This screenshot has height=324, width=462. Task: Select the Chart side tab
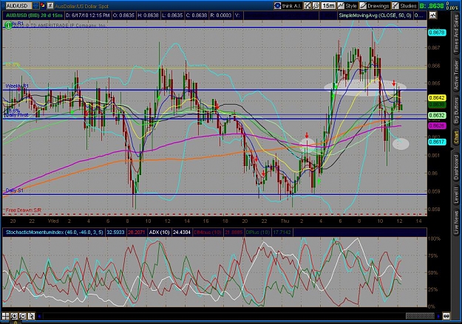tap(456, 137)
